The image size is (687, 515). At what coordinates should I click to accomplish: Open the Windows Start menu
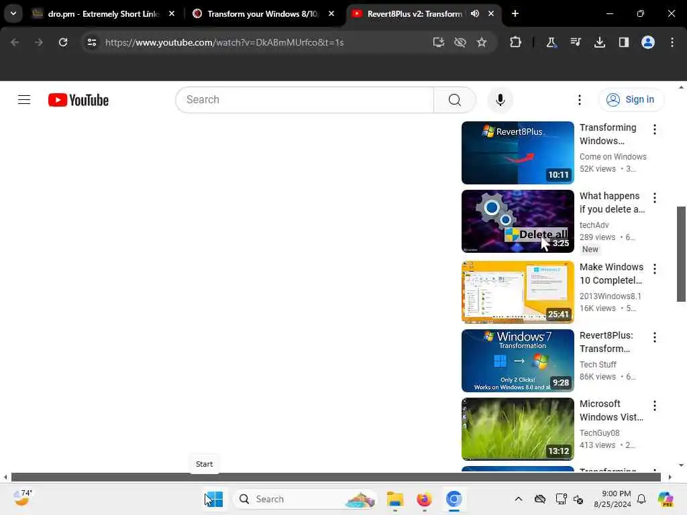(x=214, y=499)
